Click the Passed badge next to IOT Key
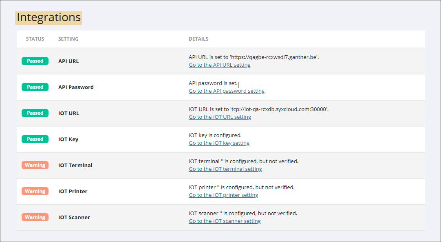The image size is (441, 242). point(35,139)
